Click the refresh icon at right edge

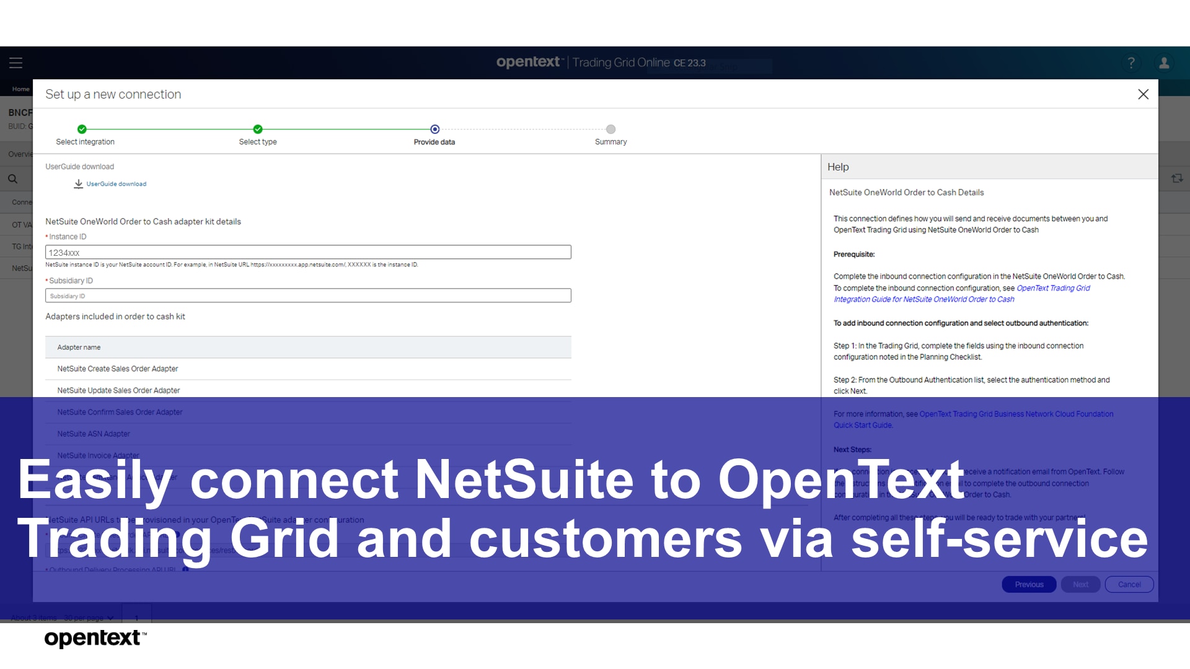pyautogui.click(x=1177, y=178)
